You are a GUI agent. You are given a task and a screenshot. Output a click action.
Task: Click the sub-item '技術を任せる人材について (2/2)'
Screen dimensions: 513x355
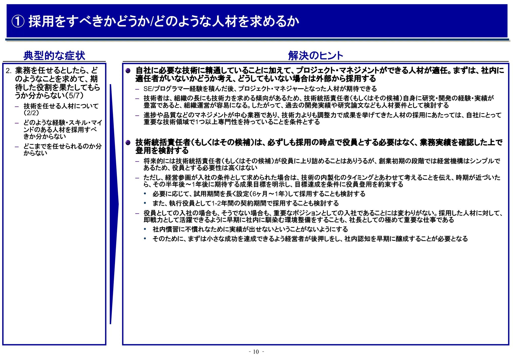(61, 109)
